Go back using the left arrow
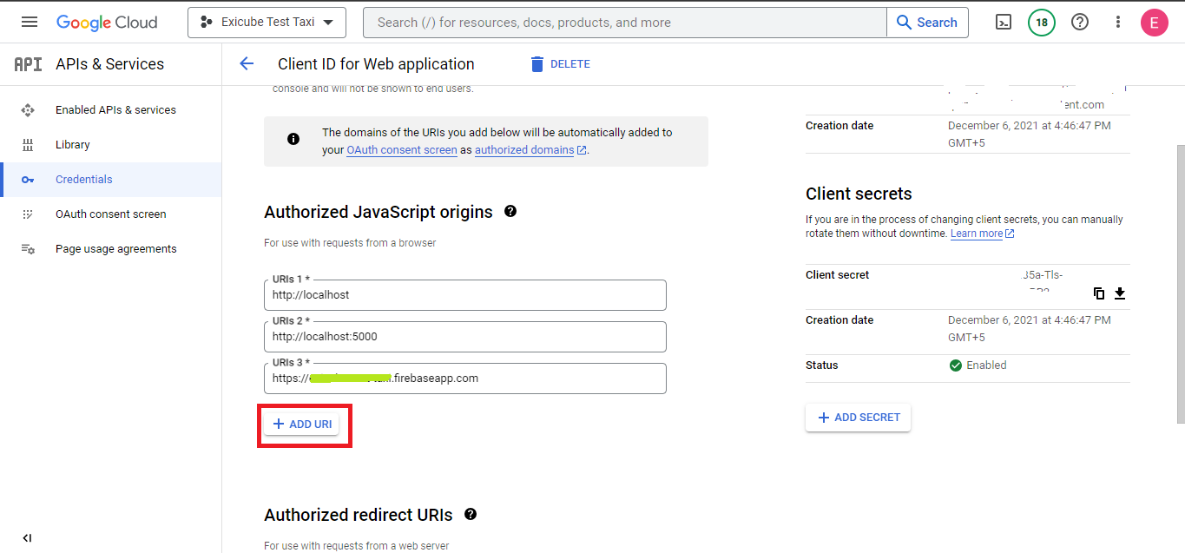 pos(247,63)
